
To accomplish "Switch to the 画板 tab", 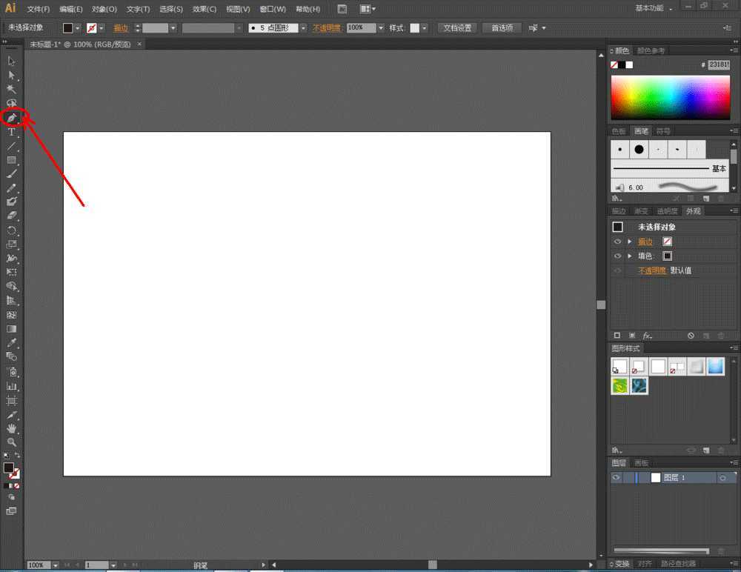I will [642, 463].
